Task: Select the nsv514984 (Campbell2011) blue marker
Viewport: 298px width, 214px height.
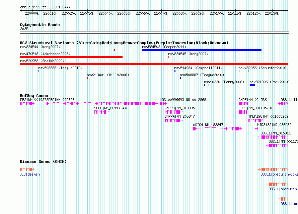Action: (175, 71)
